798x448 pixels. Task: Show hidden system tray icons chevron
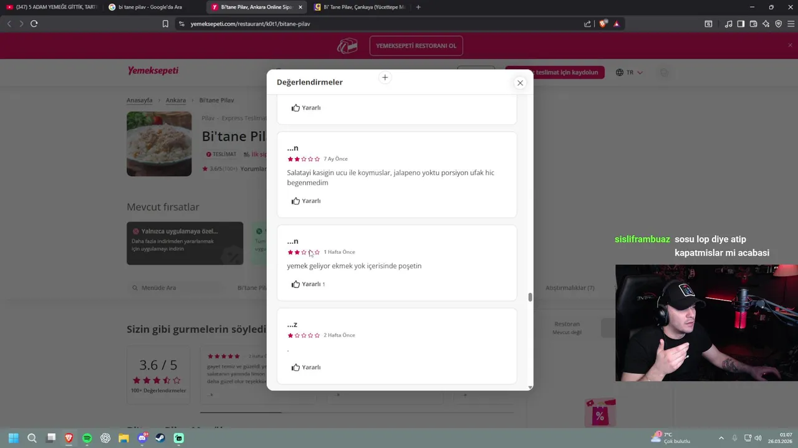tap(721, 438)
